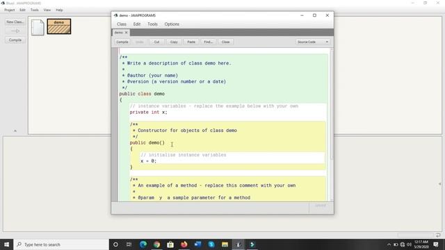Click the 'private int x;' code line

tap(148, 112)
